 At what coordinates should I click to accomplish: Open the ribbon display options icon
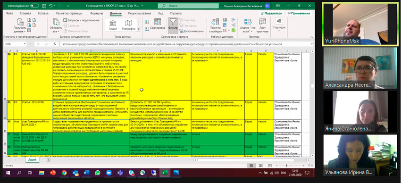pos(278,6)
